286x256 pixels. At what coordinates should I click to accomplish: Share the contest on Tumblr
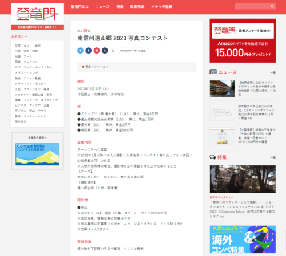(x=105, y=51)
